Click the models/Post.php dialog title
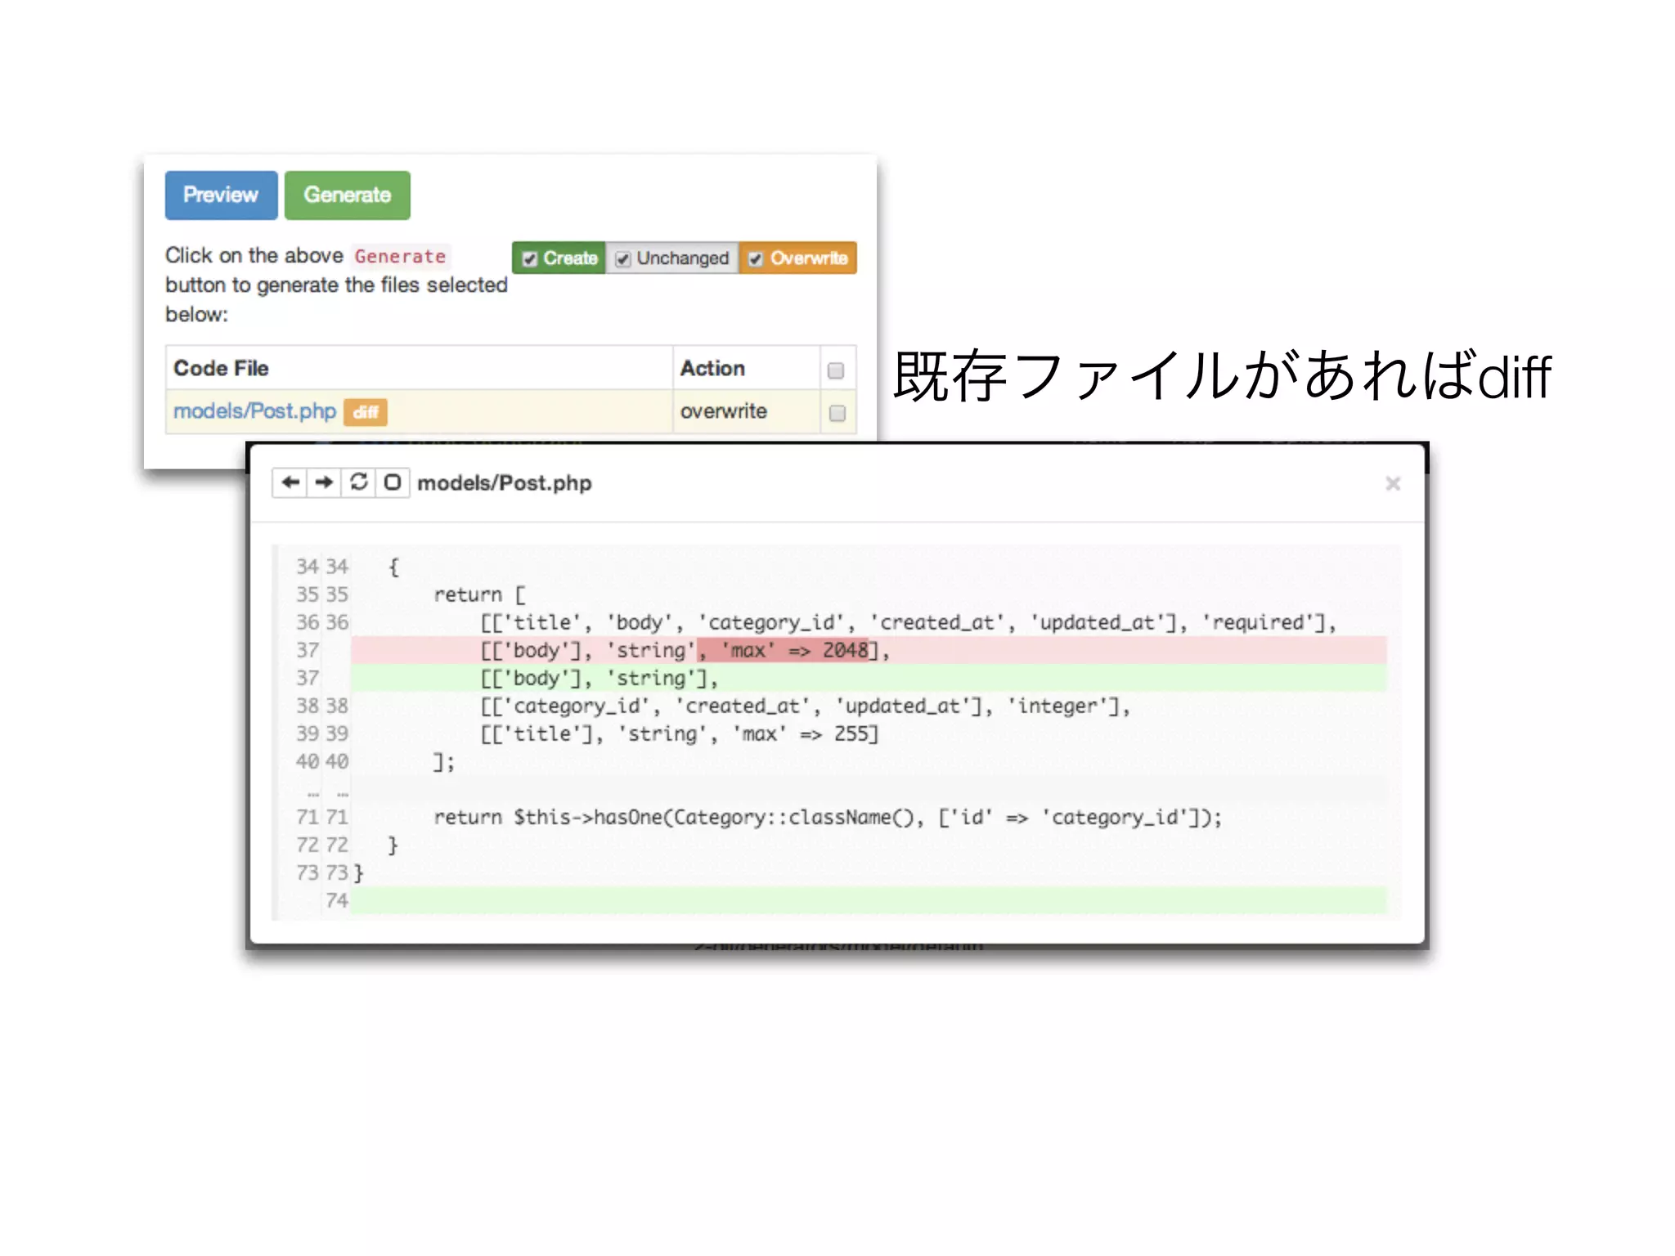The width and height of the screenshot is (1675, 1256). click(x=505, y=483)
